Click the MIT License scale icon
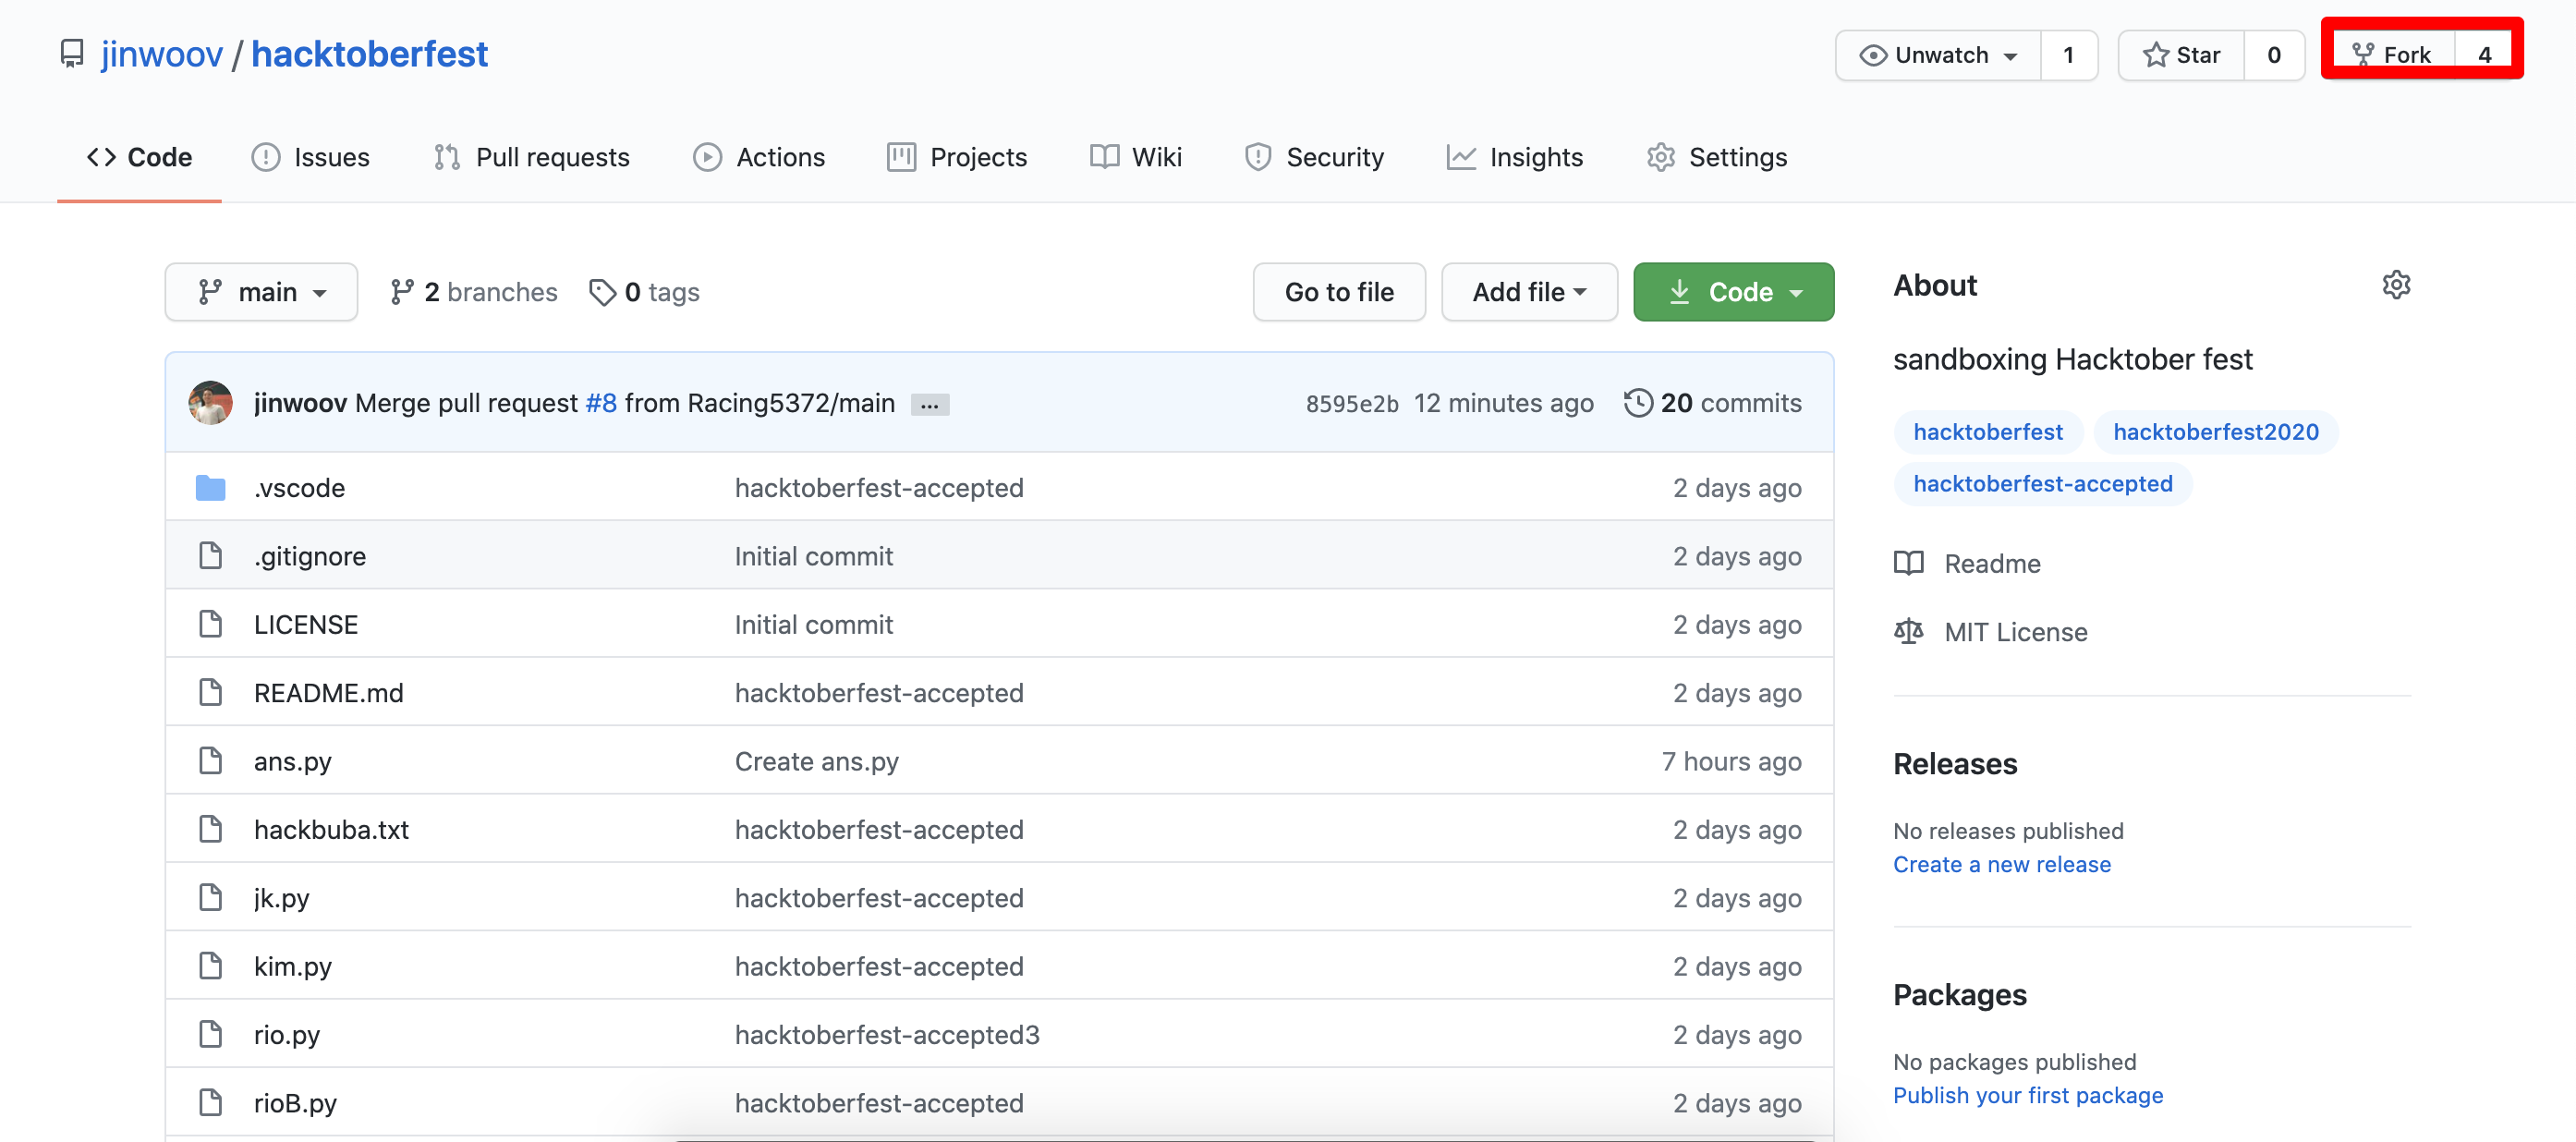The image size is (2576, 1142). pyautogui.click(x=1908, y=632)
